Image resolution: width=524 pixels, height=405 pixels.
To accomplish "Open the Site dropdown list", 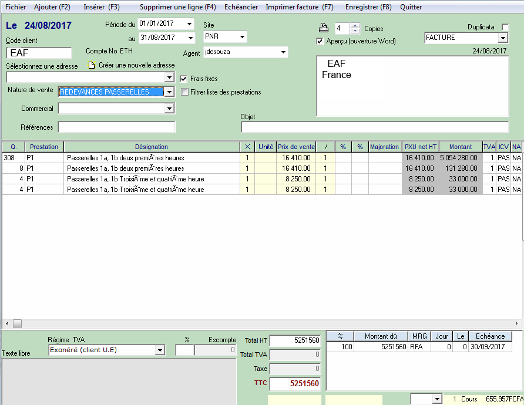I will coord(242,37).
